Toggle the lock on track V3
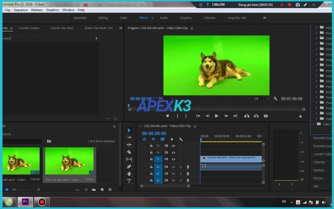Image resolution: width=334 pixels, height=209 pixels. point(151,146)
